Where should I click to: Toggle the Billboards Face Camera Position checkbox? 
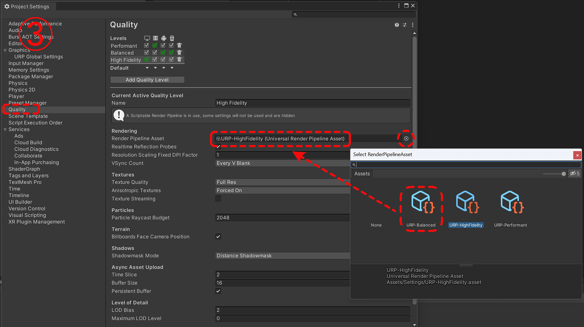tap(218, 237)
